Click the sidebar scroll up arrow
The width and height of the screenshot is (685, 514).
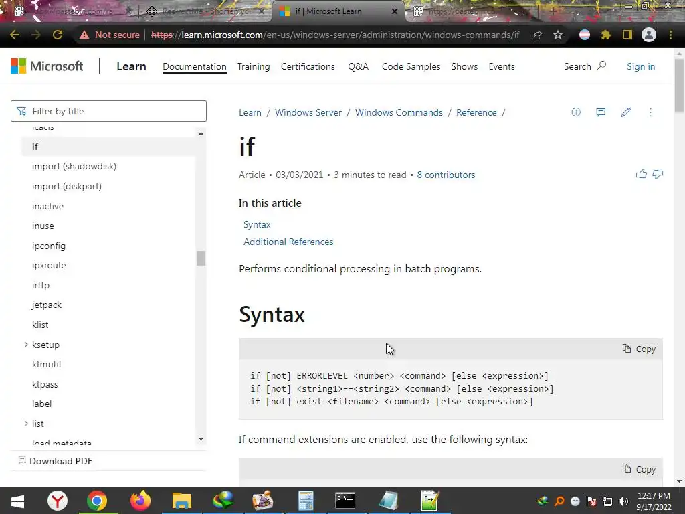[x=201, y=133]
